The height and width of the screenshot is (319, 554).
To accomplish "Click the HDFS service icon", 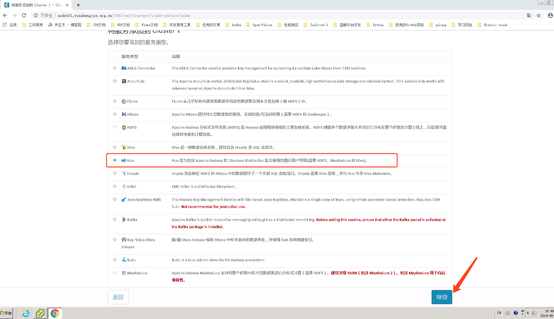I will coord(124,127).
